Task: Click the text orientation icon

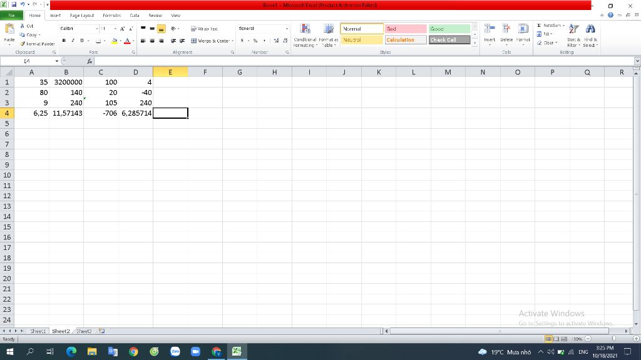Action: coord(174,29)
